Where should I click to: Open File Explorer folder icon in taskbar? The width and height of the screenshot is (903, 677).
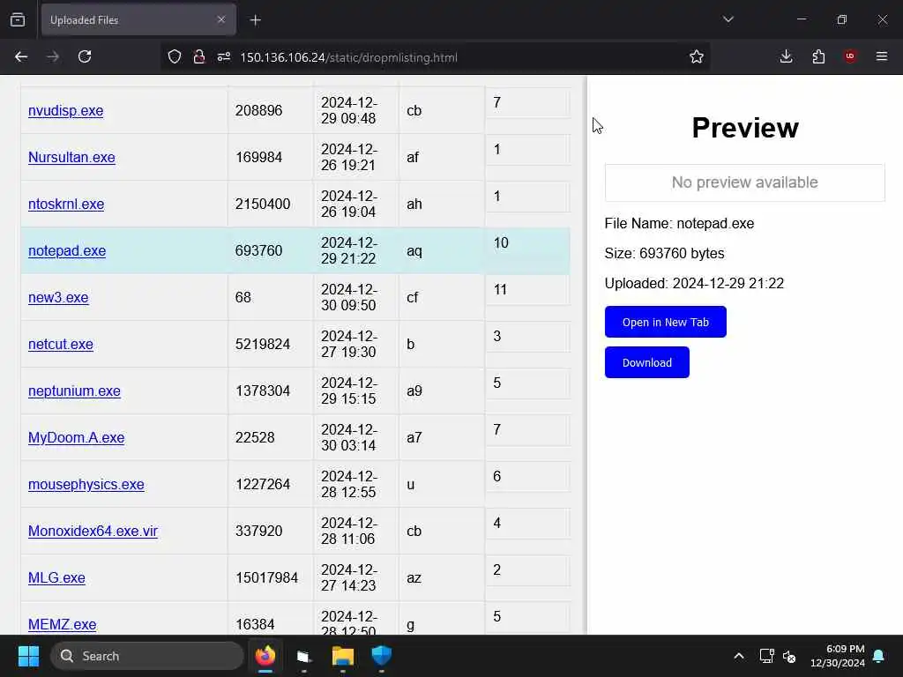coord(343,656)
